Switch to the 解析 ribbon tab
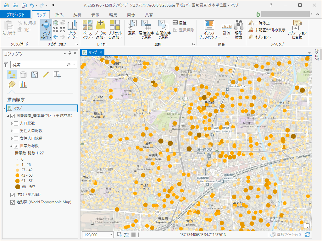 pyautogui.click(x=77, y=15)
